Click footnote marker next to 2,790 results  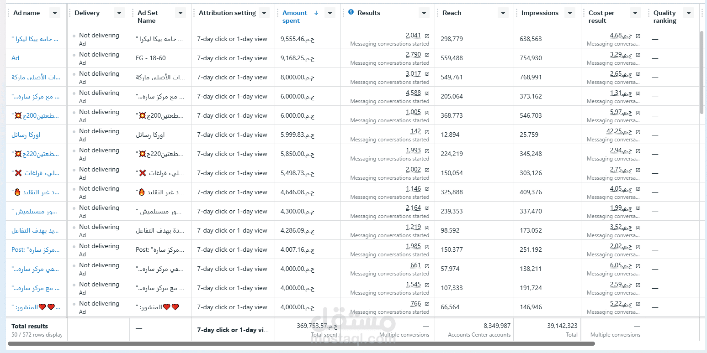point(427,55)
